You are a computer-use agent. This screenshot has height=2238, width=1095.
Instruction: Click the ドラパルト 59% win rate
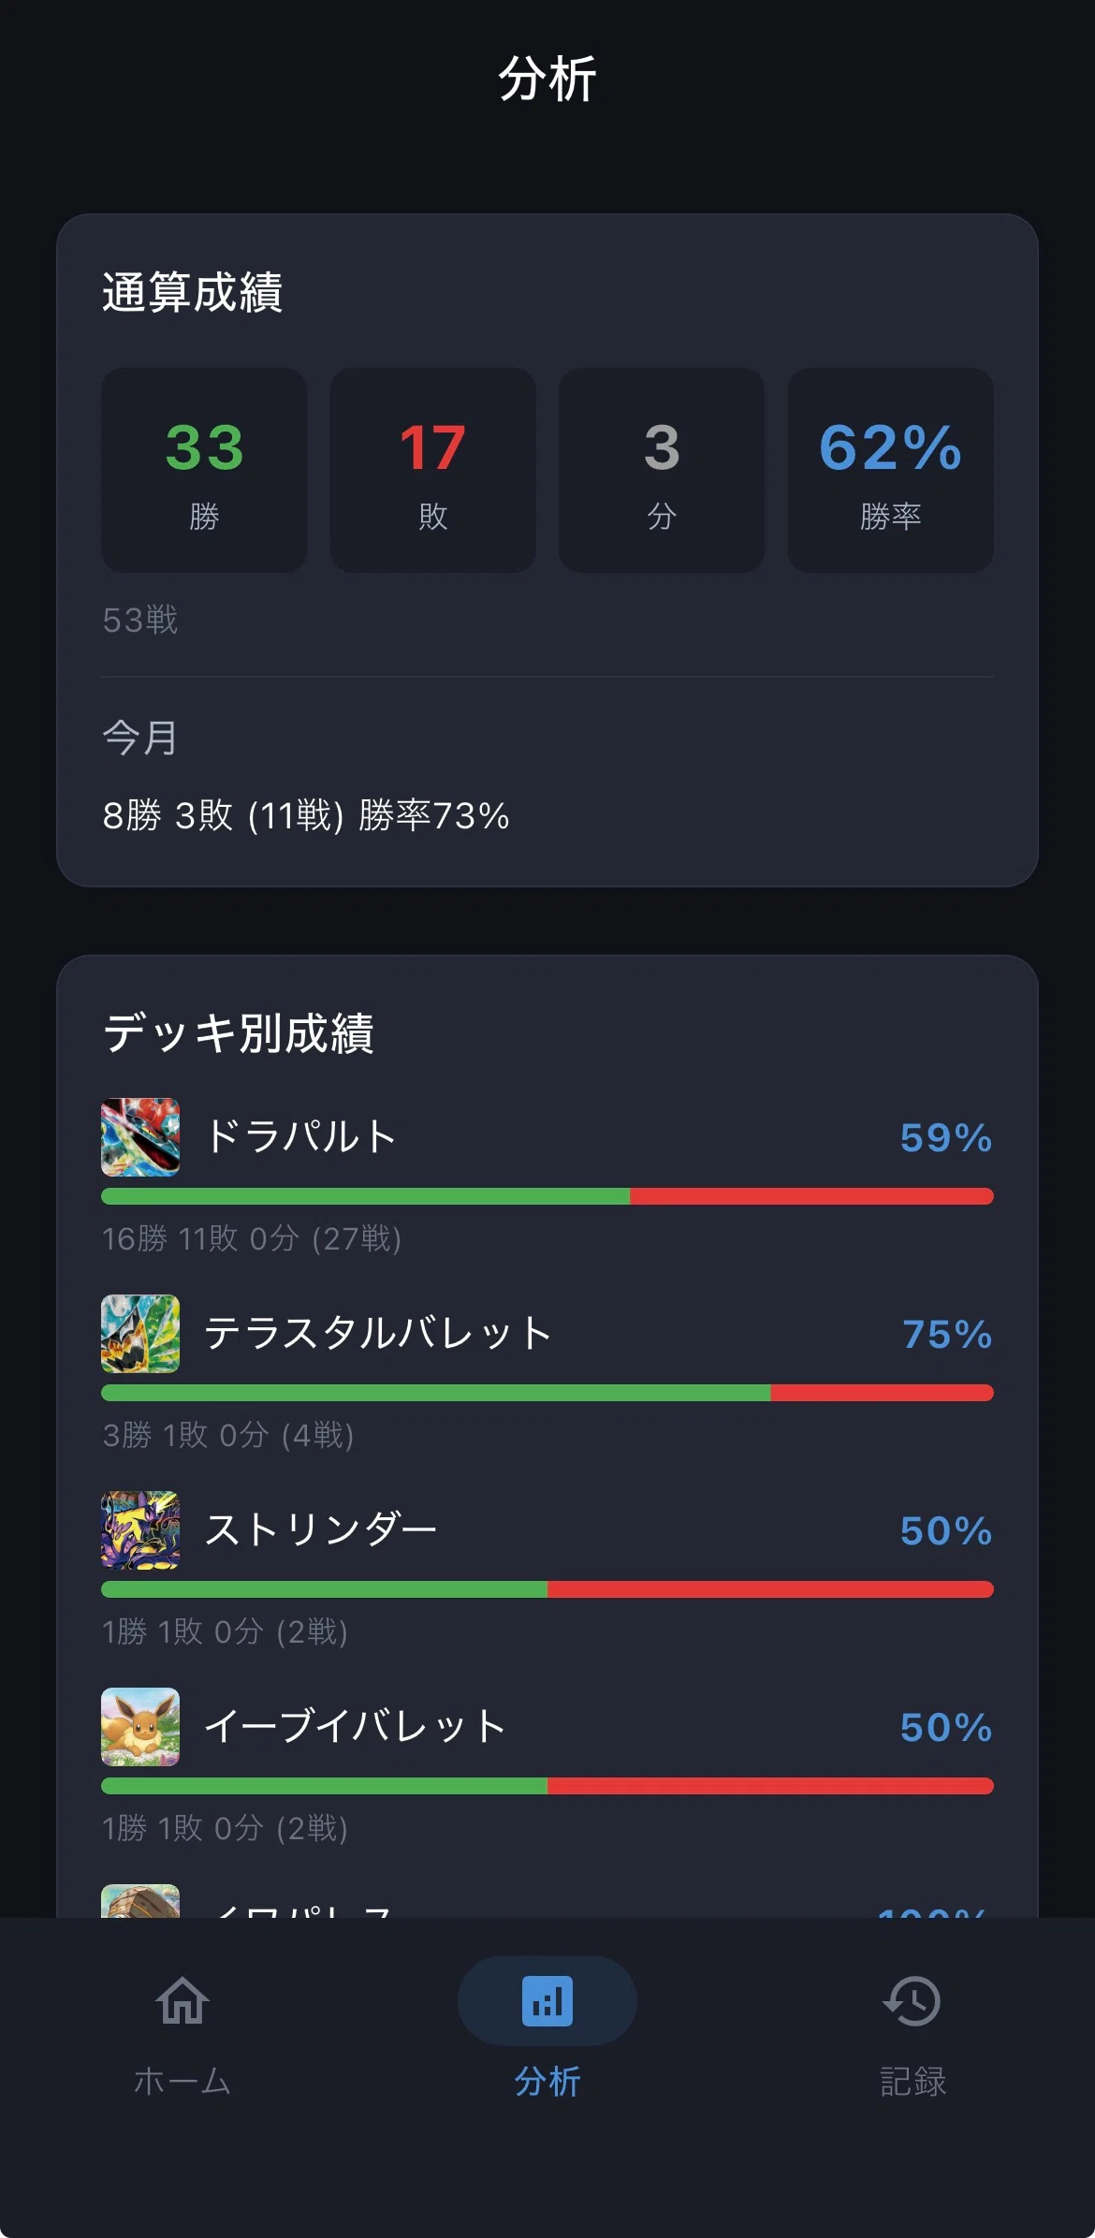[x=946, y=1137]
